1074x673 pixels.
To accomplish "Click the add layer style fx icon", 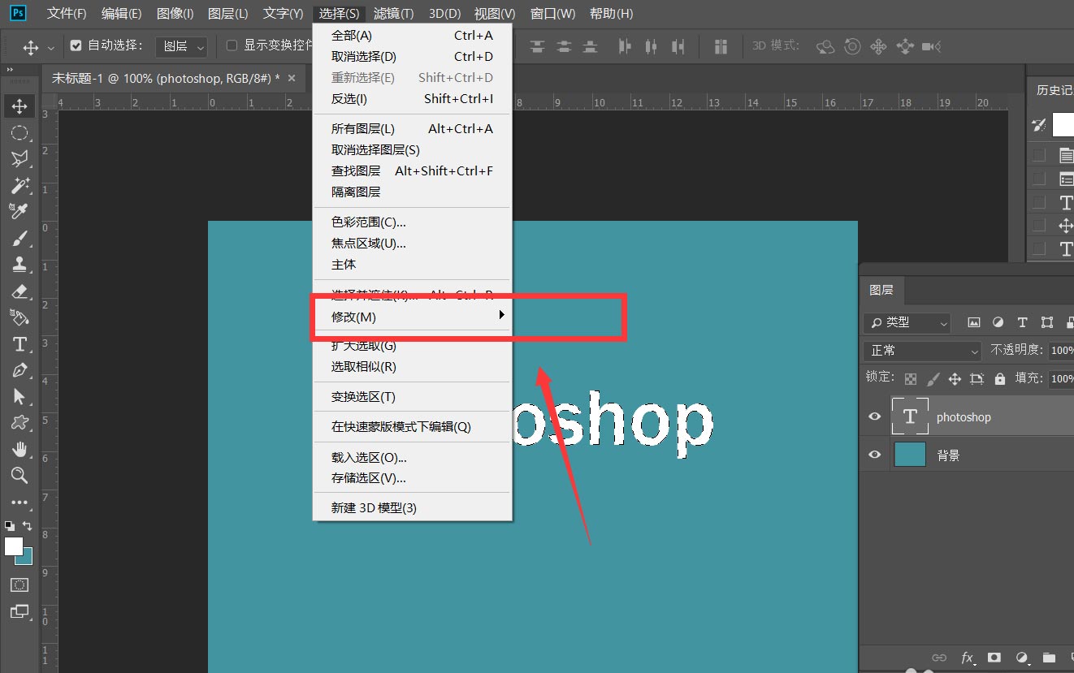I will [x=968, y=658].
